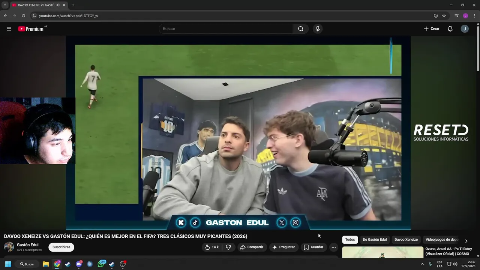480x270 pixels.
Task: Open OBS Studio from taskbar
Action: (x=123, y=264)
